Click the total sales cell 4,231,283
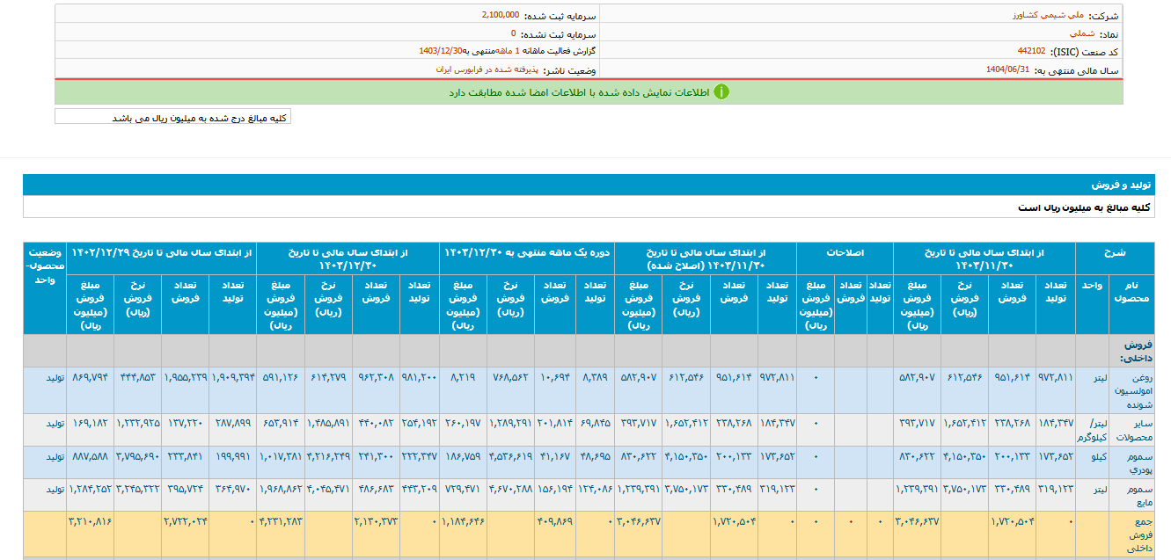This screenshot has width=1171, height=560. [x=282, y=522]
